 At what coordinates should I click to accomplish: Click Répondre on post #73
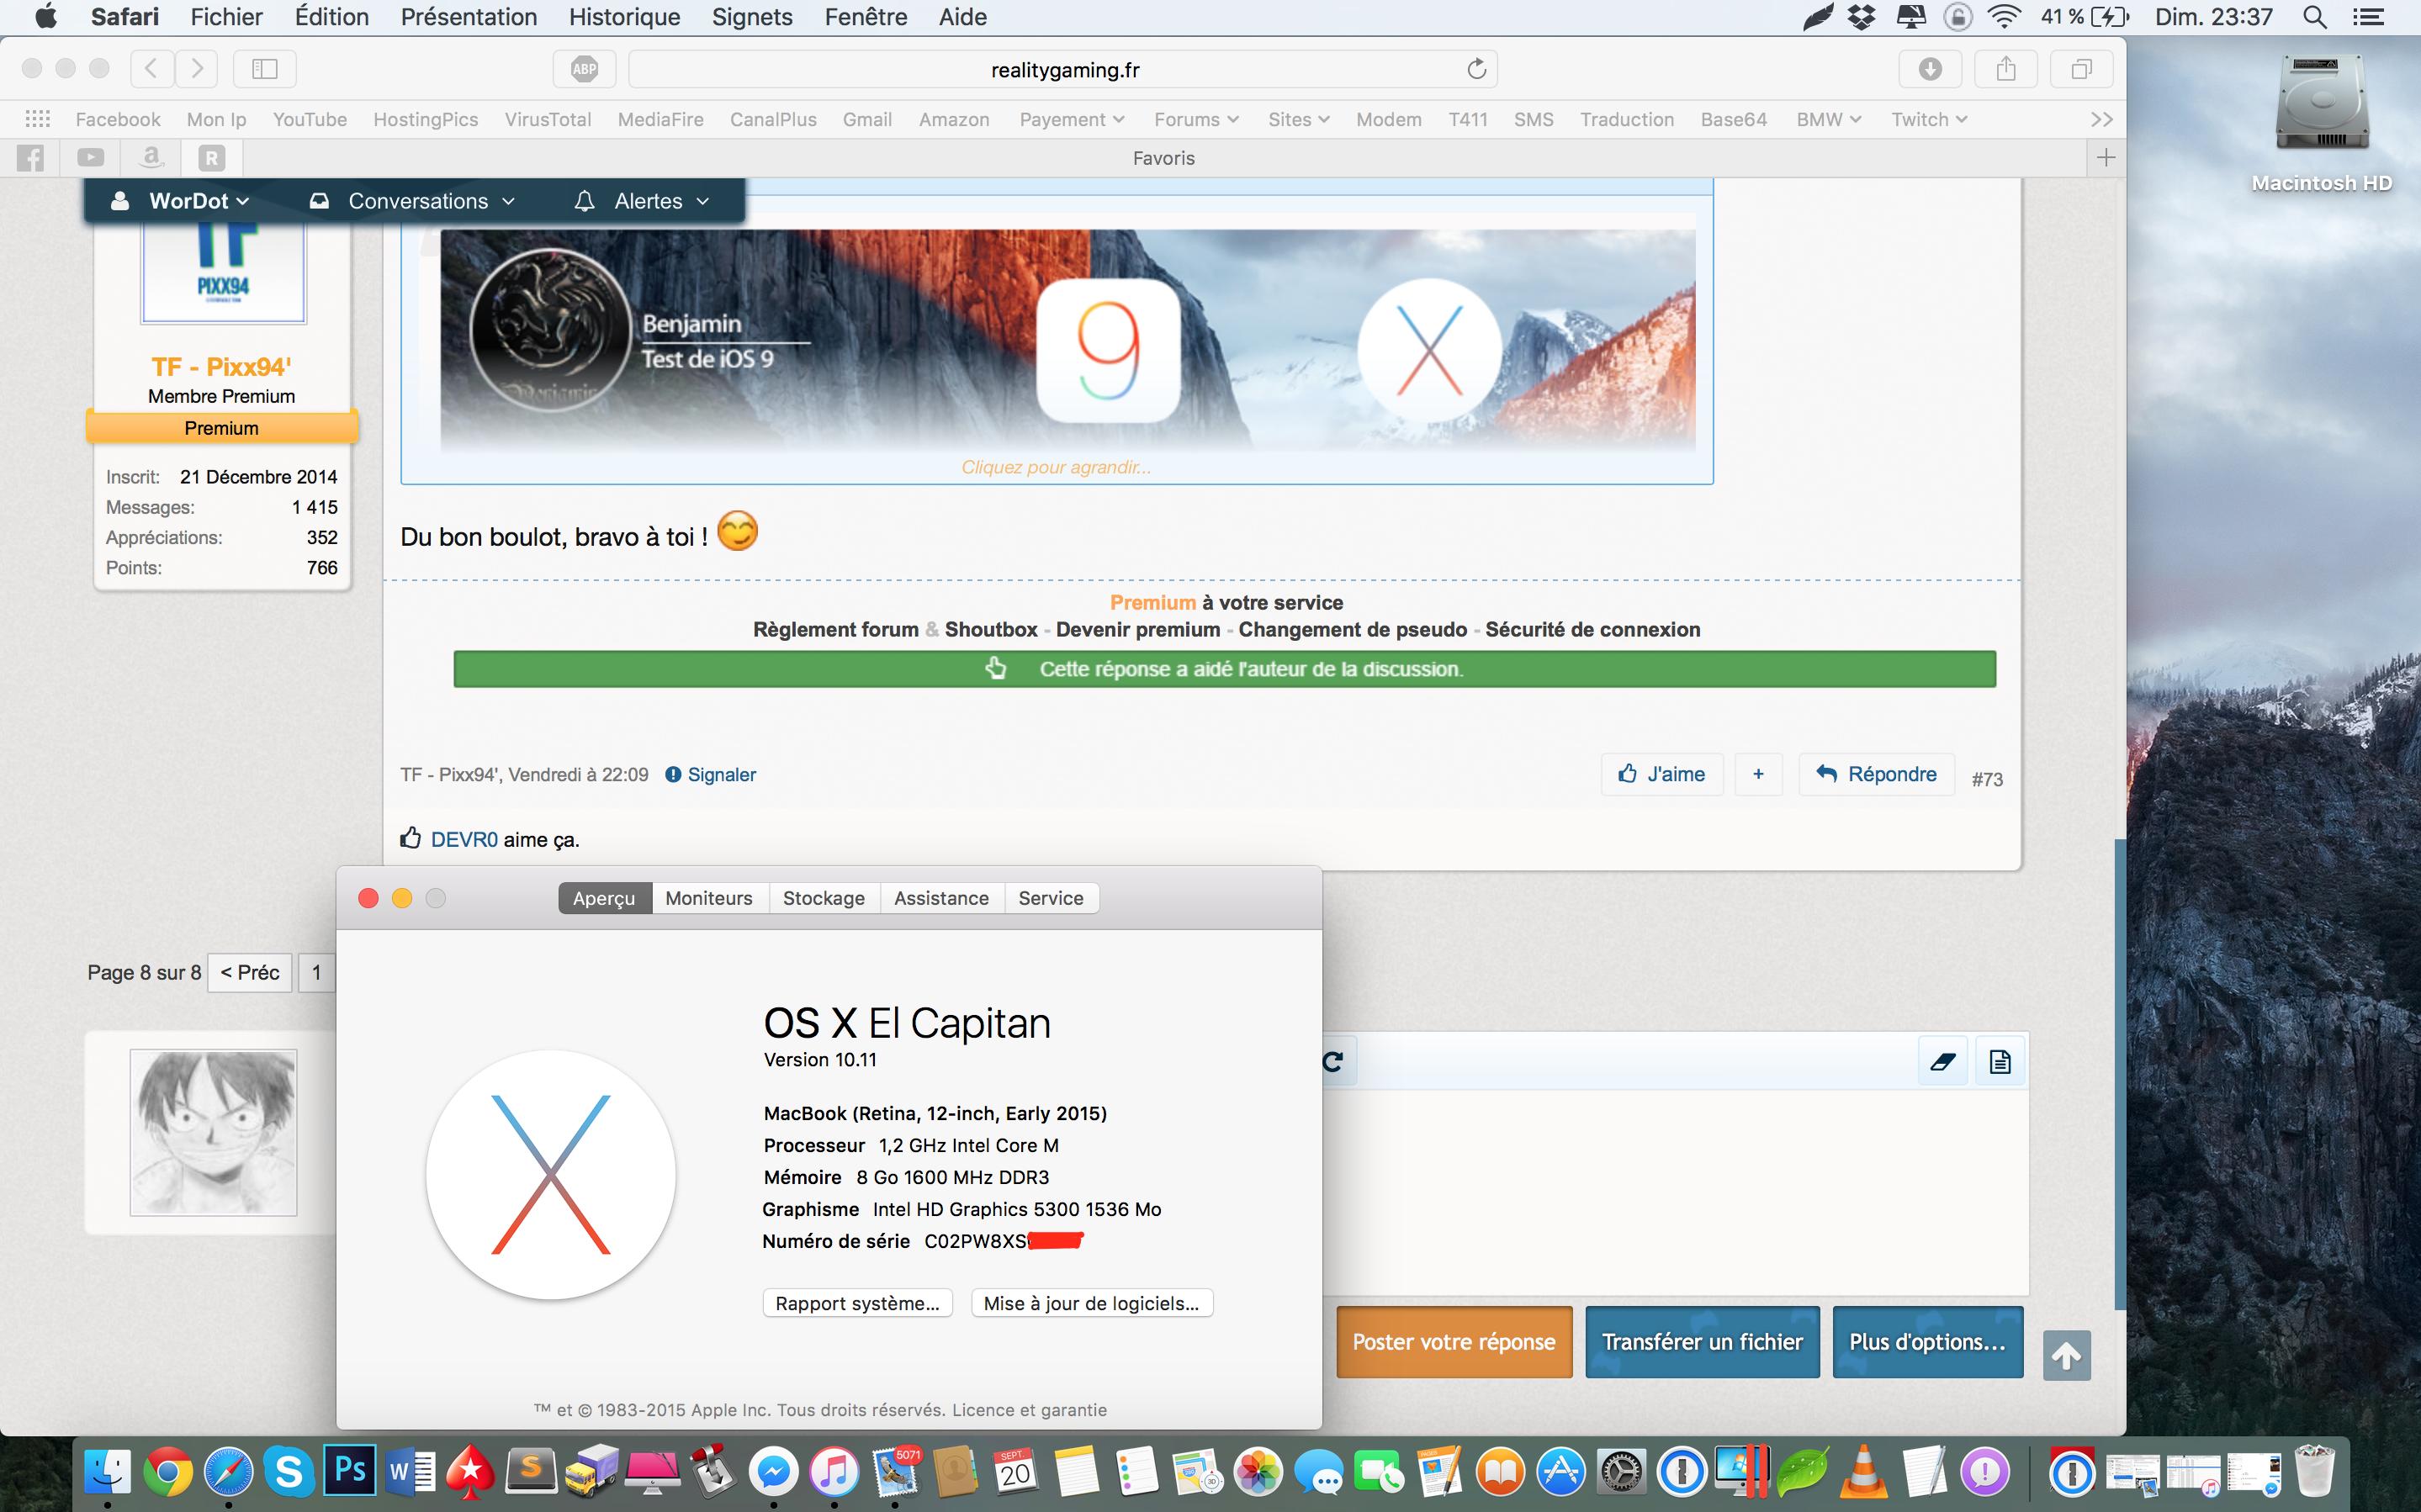coord(1877,774)
